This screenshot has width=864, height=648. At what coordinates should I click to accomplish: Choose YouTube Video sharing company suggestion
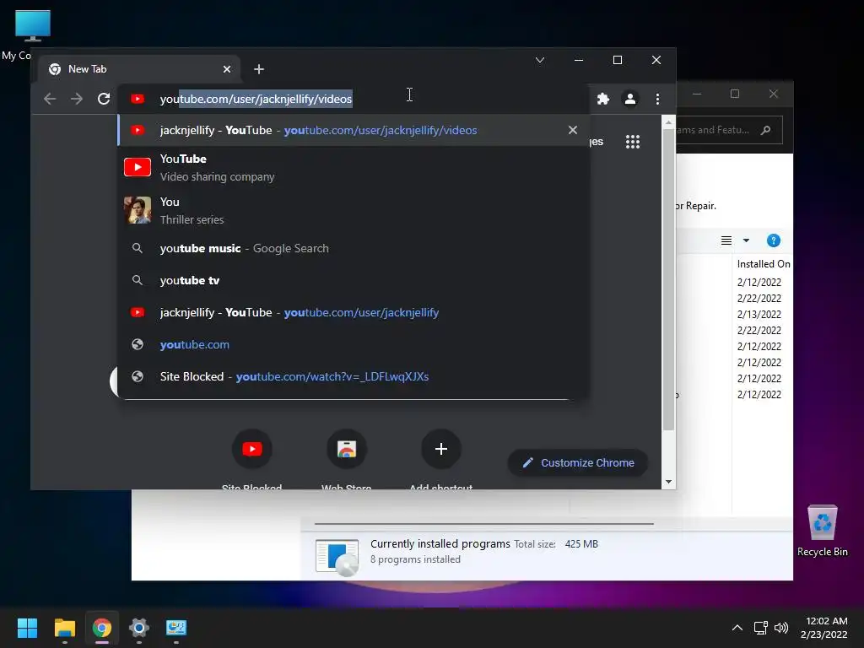pyautogui.click(x=354, y=168)
